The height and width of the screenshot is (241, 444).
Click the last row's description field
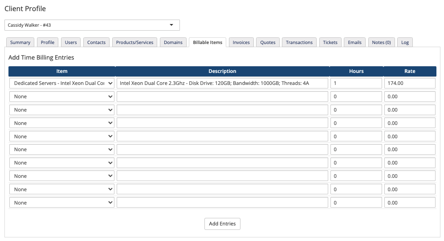(x=222, y=202)
